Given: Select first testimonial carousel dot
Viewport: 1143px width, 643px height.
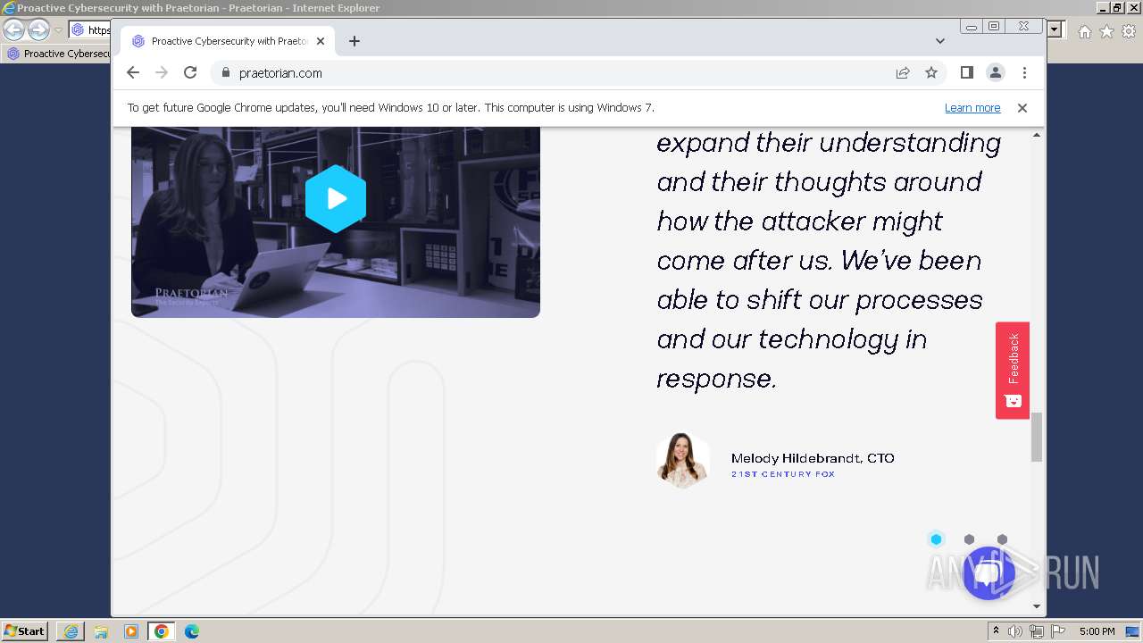Looking at the screenshot, I should [936, 539].
